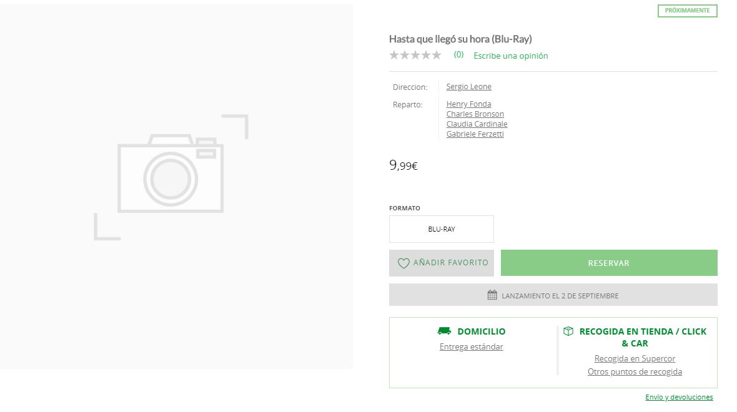The height and width of the screenshot is (412, 737).
Task: Click the delivery truck icon for Domicilio
Action: click(444, 331)
